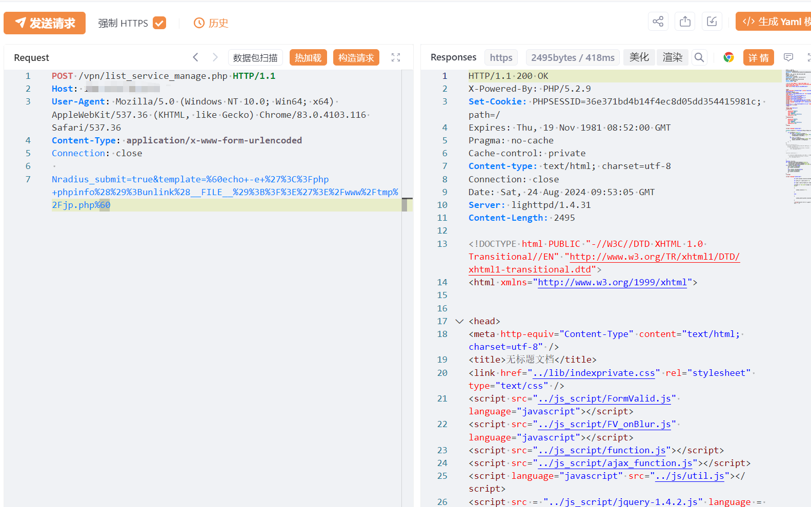
Task: Click the 热加载 hot reload button
Action: [x=308, y=58]
